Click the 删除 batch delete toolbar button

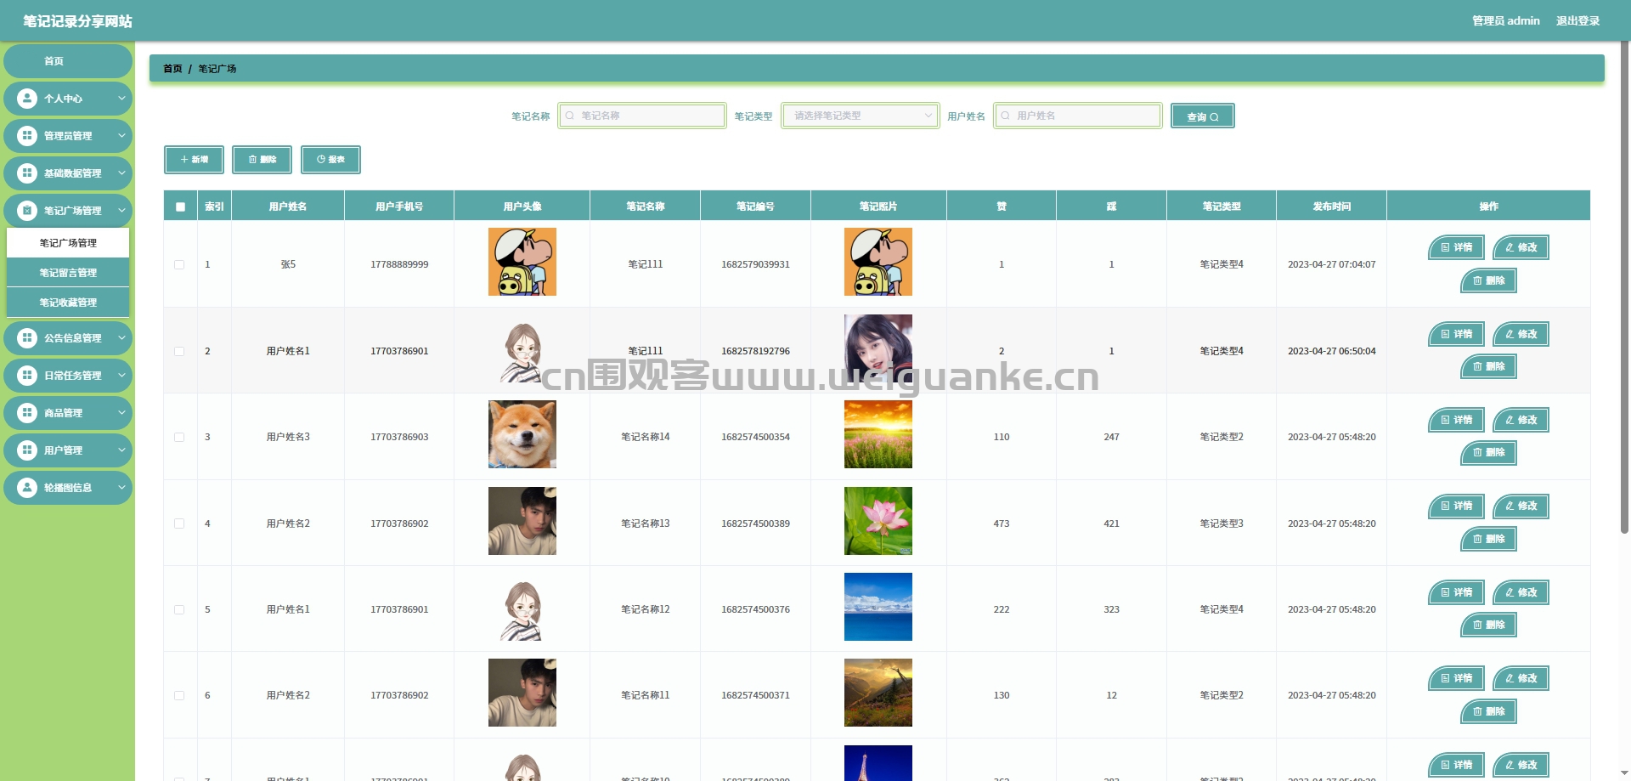[262, 160]
